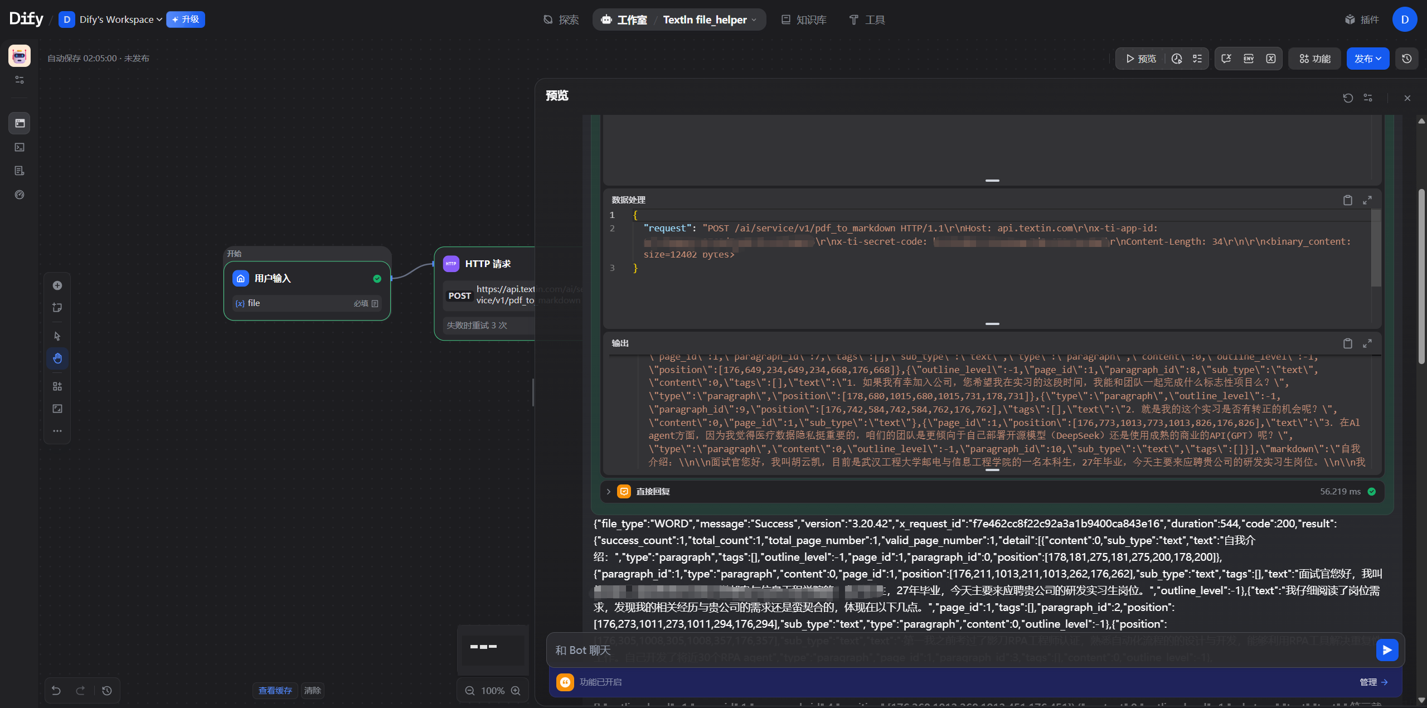Add a new node with plus icon
This screenshot has height=708, width=1427.
click(57, 285)
